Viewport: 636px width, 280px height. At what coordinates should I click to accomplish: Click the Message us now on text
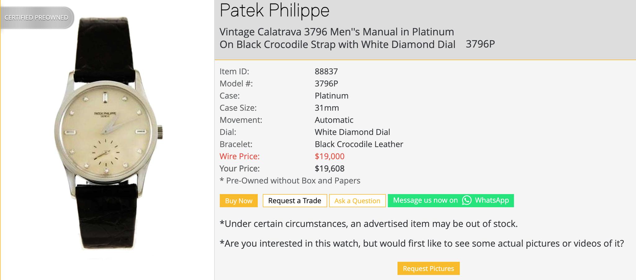425,200
